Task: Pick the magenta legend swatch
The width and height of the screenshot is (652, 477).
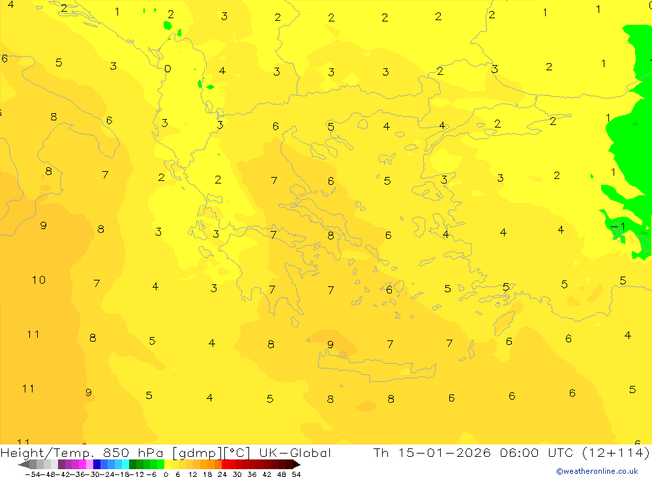Action: [82, 465]
